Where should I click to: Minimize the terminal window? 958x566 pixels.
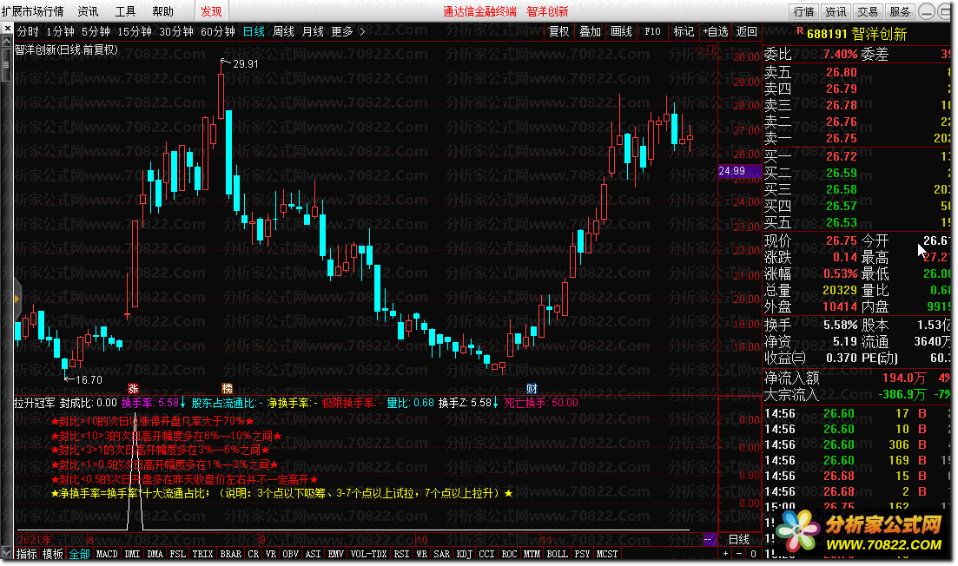[x=927, y=11]
